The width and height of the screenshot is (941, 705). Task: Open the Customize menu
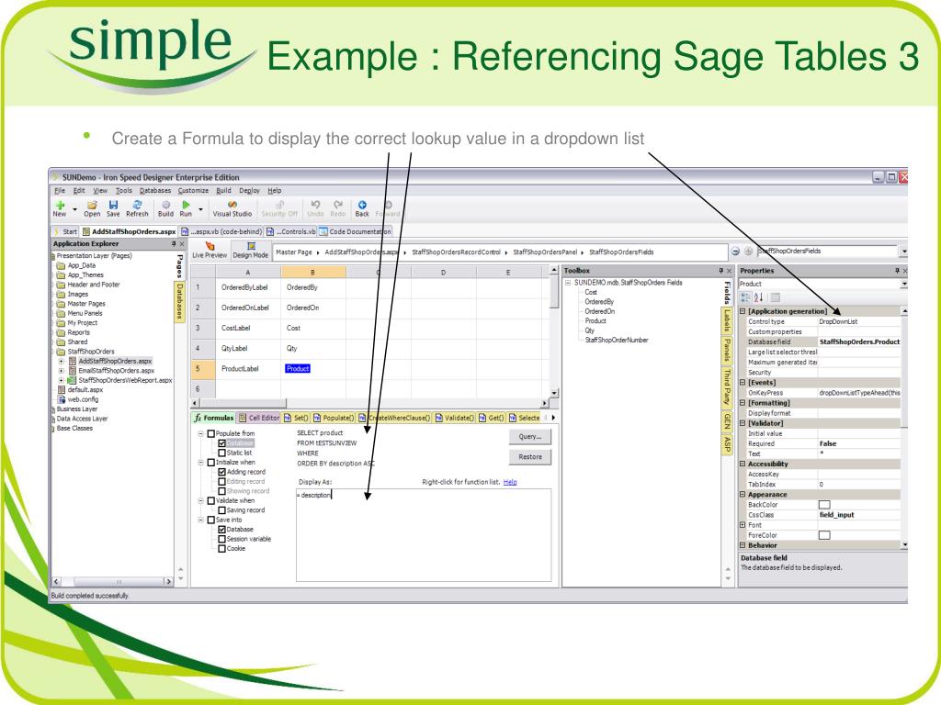(193, 191)
